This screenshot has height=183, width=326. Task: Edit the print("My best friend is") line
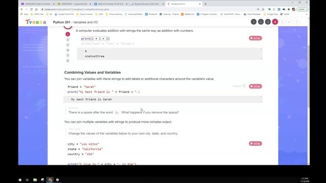click(x=103, y=91)
